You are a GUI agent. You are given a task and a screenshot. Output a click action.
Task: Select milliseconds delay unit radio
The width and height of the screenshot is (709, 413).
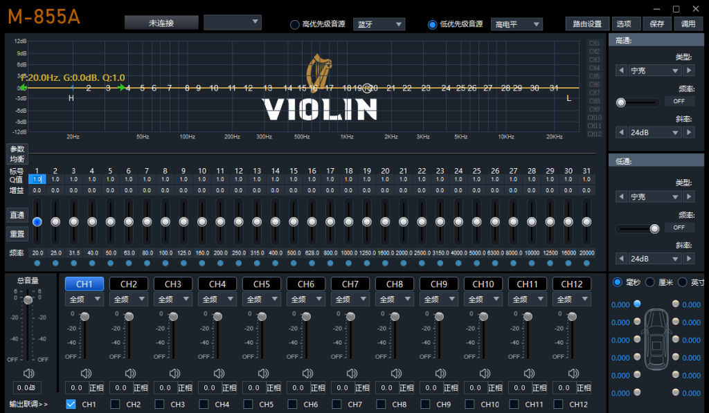pos(617,282)
